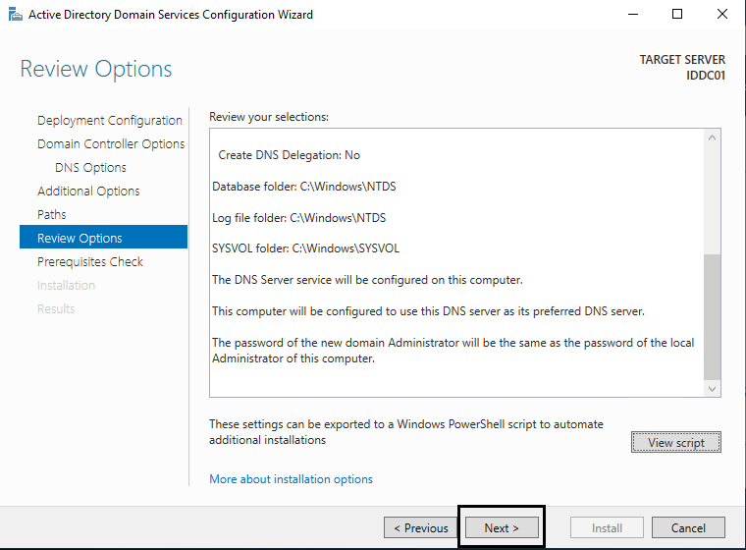
Task: Select DNS Options in sidebar
Action: click(x=90, y=168)
